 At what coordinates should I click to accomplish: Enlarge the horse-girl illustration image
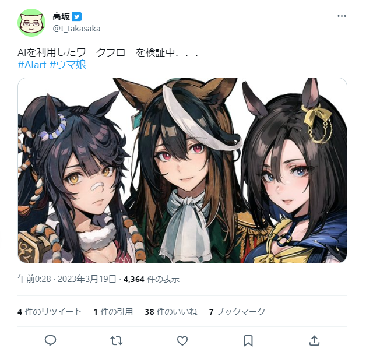(182, 170)
